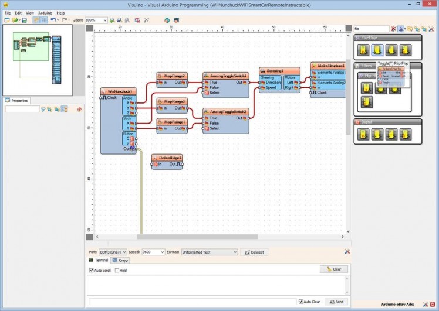Click the Undo arrow icon
The height and width of the screenshot is (311, 439).
point(53,20)
